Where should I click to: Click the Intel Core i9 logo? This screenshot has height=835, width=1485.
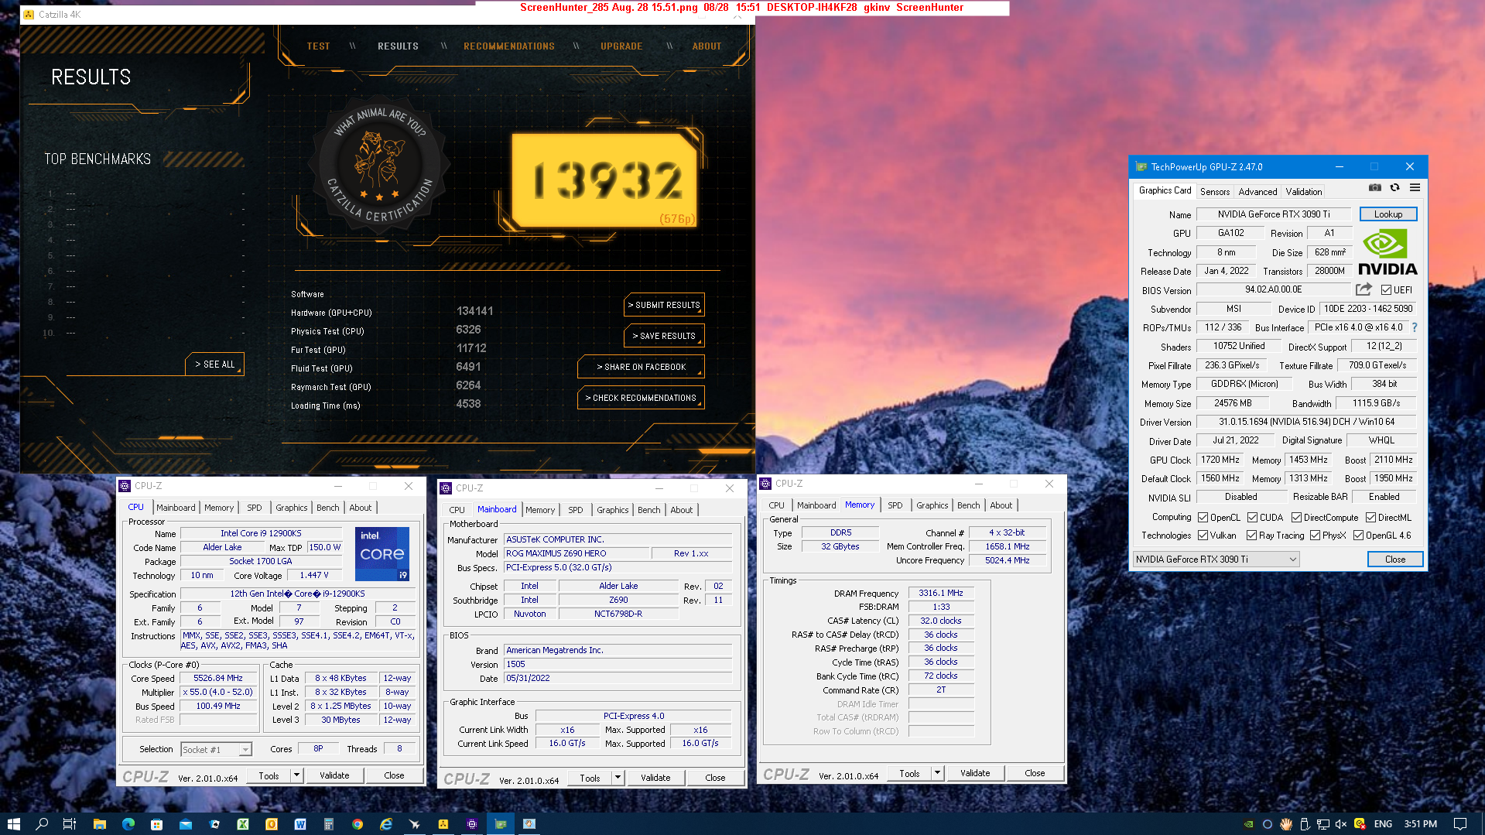382,554
